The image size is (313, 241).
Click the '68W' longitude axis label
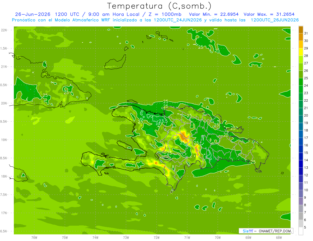tap(279, 238)
